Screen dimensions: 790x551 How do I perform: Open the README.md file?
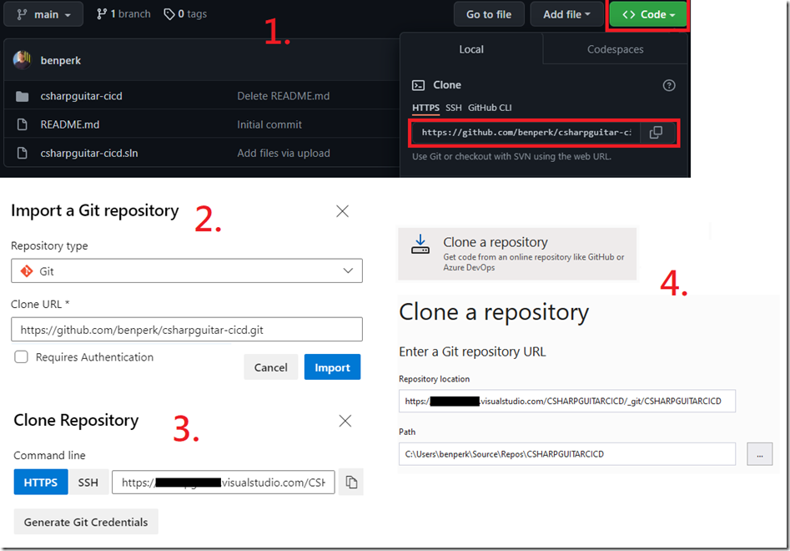69,124
